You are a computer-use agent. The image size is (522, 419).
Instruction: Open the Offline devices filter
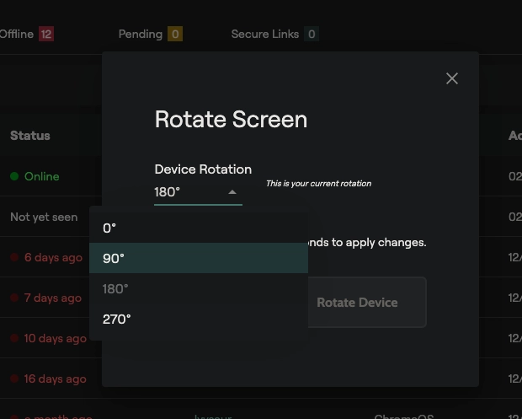coord(16,34)
